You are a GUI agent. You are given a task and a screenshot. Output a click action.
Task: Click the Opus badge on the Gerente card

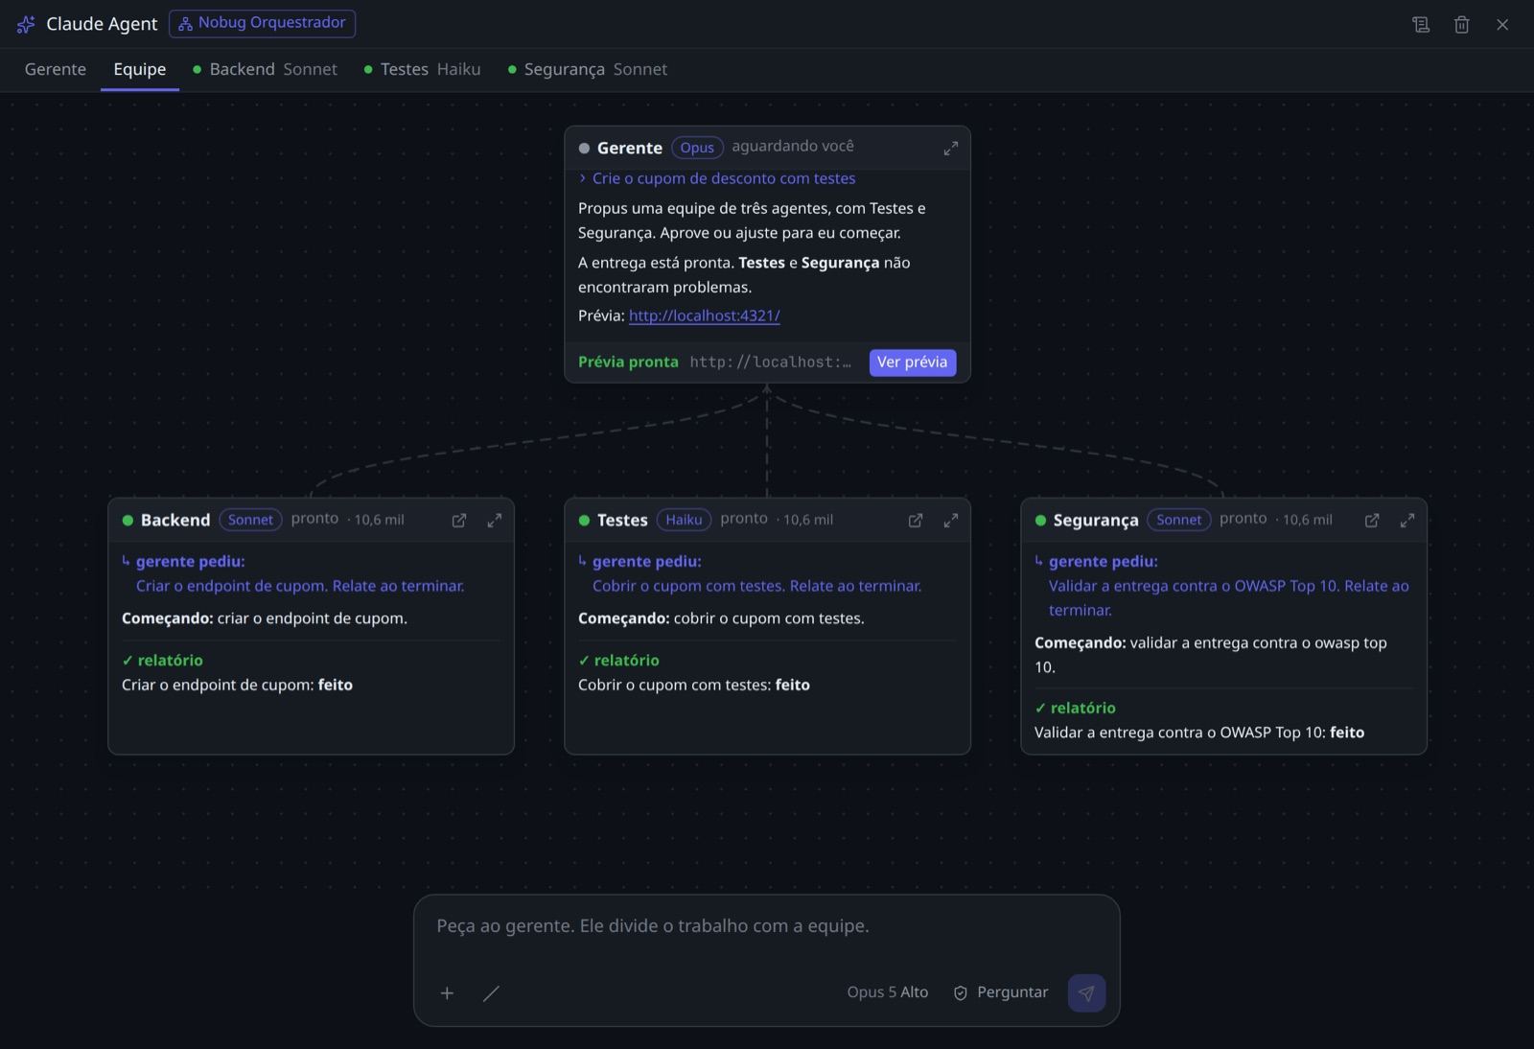(697, 148)
